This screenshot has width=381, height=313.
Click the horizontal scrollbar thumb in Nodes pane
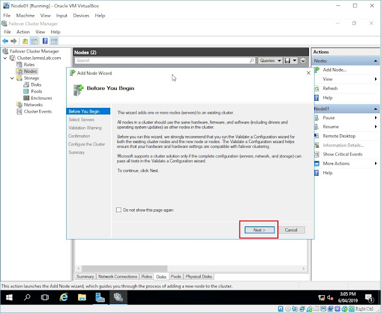(x=124, y=268)
